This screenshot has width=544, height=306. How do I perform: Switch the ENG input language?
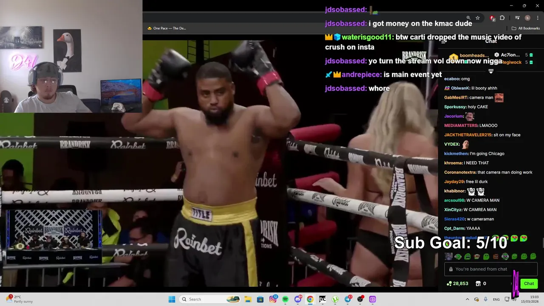tap(496, 299)
